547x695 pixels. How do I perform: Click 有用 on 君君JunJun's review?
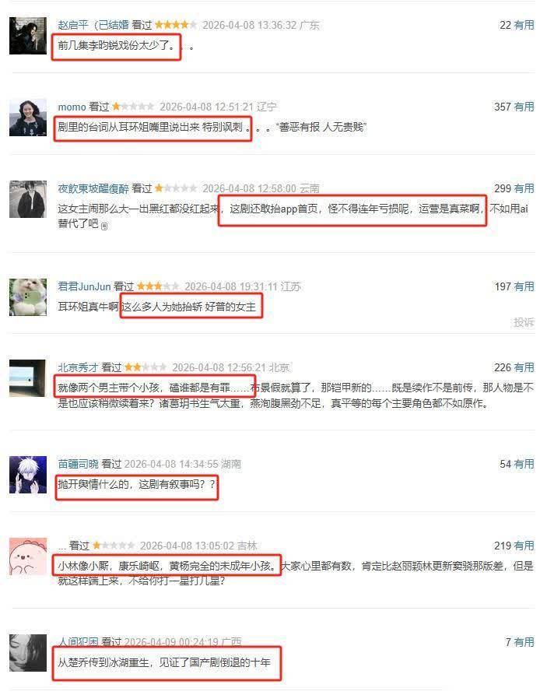click(x=524, y=286)
